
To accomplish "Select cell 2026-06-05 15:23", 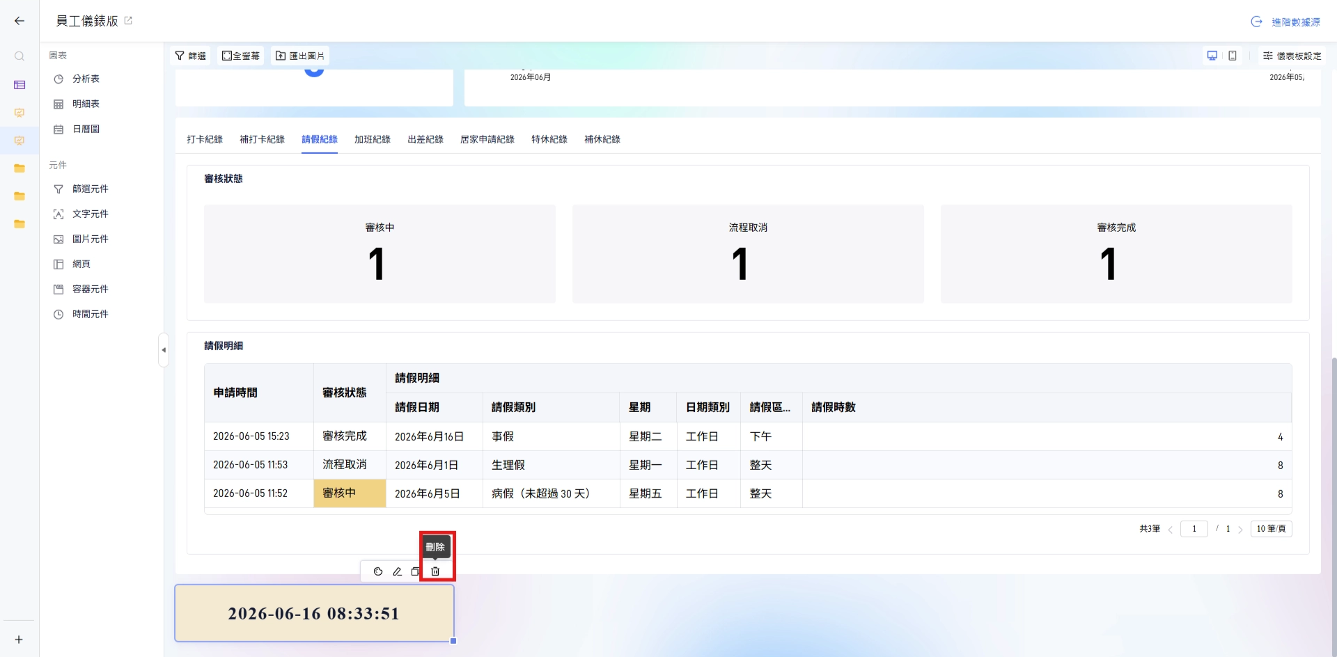I will pyautogui.click(x=259, y=436).
